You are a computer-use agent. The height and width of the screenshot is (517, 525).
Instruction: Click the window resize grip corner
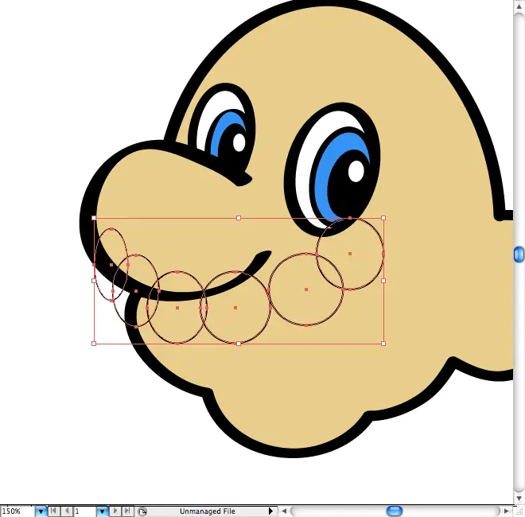[x=519, y=511]
